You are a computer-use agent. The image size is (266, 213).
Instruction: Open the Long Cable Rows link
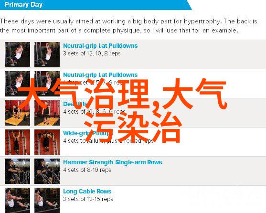pyautogui.click(x=87, y=192)
